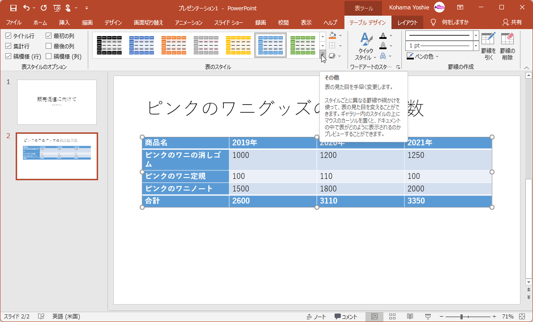This screenshot has width=533, height=322.
Task: Click the next slide arrow in scrollbar
Action: click(x=529, y=297)
